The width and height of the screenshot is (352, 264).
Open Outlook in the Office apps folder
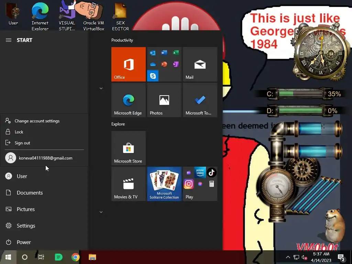[x=153, y=53]
